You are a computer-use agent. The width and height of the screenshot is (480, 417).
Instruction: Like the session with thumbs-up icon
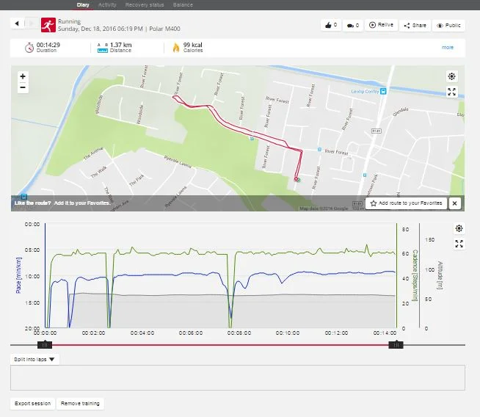click(x=332, y=25)
